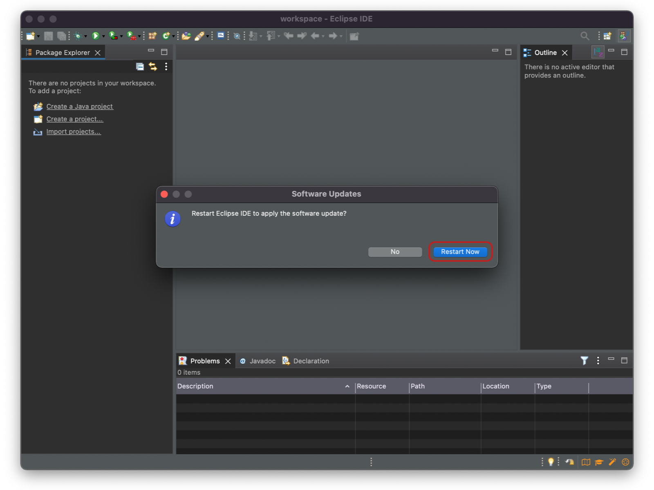Viewport: 654px width, 490px height.
Task: Click Collapse All in Package Explorer
Action: [x=140, y=67]
